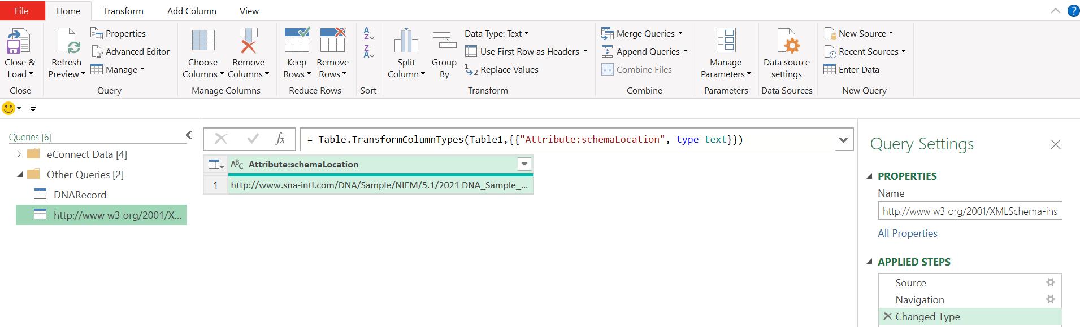
Task: Switch to the View tab
Action: [x=249, y=11]
